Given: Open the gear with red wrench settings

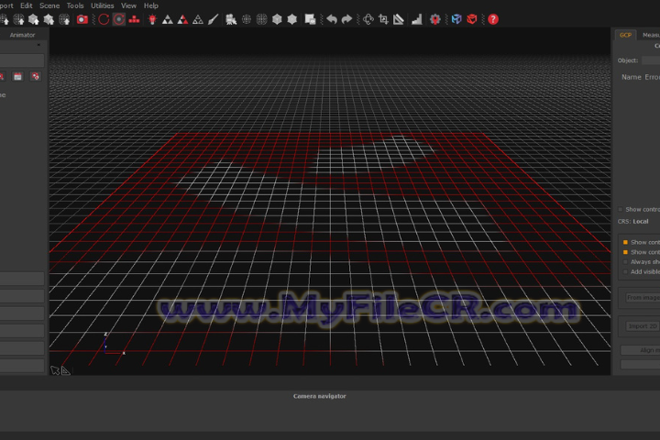Looking at the screenshot, I should [435, 19].
